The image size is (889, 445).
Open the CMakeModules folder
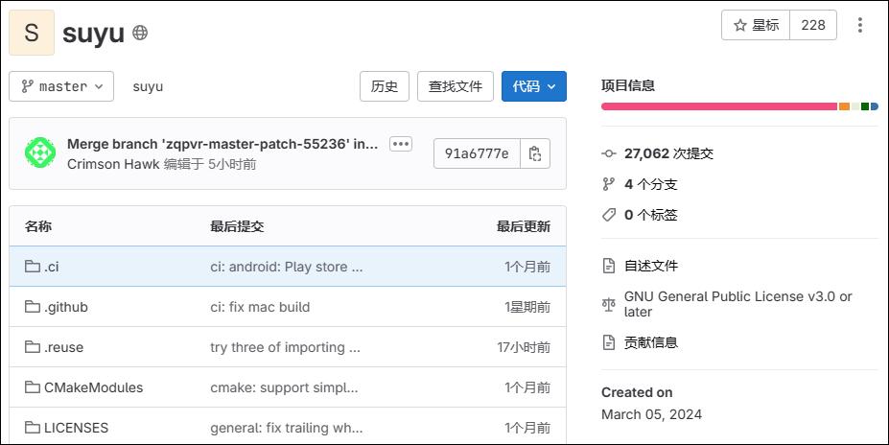[93, 387]
